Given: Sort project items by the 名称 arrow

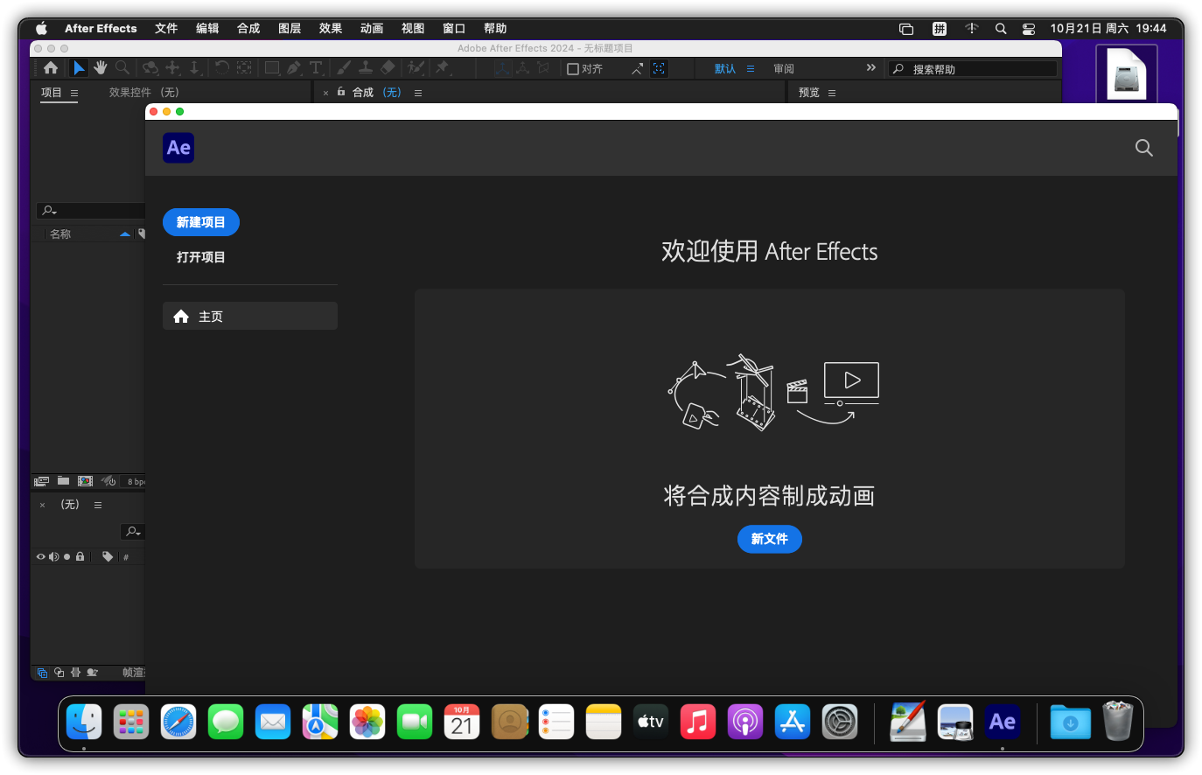Looking at the screenshot, I should pos(124,234).
